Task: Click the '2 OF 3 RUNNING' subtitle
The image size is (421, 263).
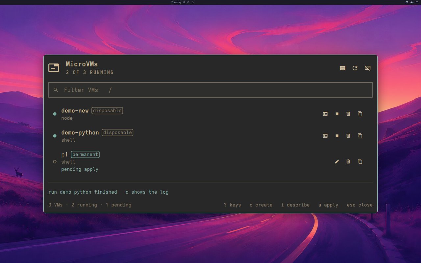Action: pos(90,72)
